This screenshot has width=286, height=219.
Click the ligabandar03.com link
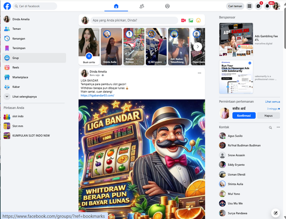[x=97, y=95]
